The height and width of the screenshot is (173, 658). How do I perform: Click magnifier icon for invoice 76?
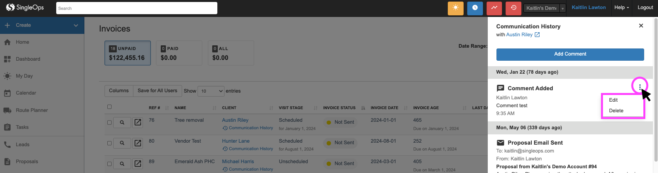click(122, 123)
